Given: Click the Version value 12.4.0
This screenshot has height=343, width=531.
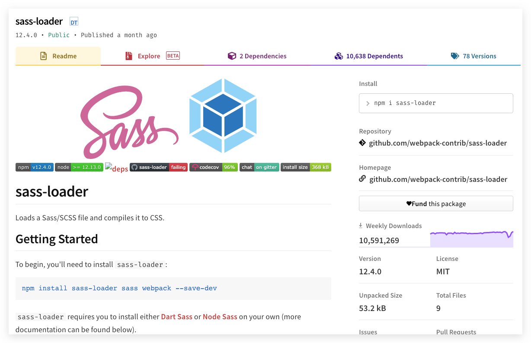Looking at the screenshot, I should pyautogui.click(x=370, y=272).
